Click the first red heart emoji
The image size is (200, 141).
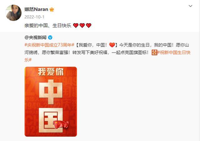pos(76,25)
